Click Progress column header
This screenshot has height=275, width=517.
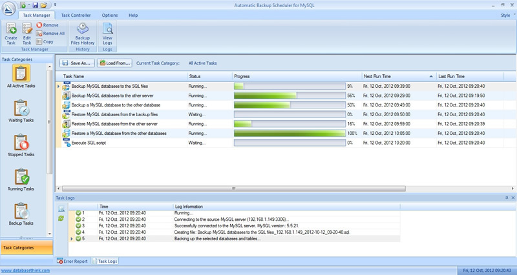(297, 76)
